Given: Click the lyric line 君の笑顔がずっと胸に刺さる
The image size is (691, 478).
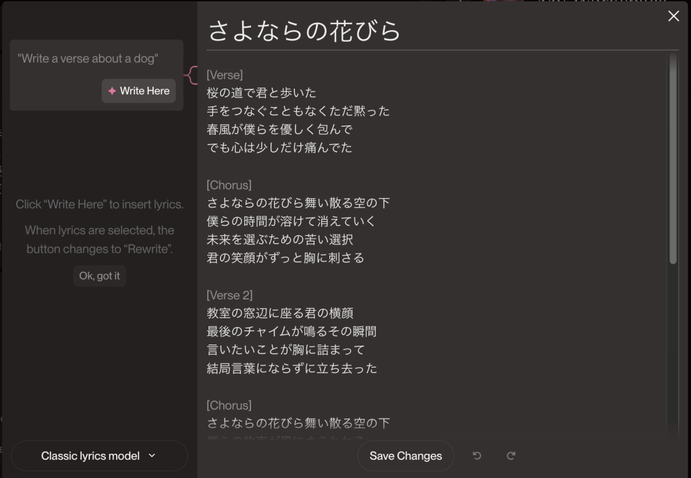Looking at the screenshot, I should point(285,258).
